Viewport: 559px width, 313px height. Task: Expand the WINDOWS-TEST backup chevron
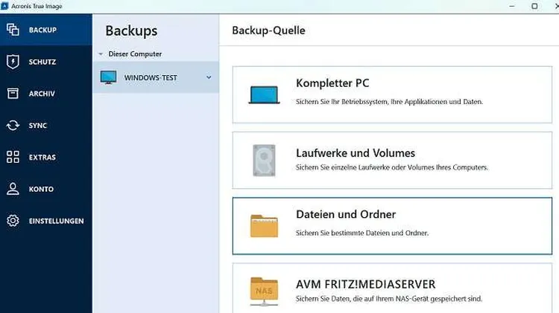[209, 77]
